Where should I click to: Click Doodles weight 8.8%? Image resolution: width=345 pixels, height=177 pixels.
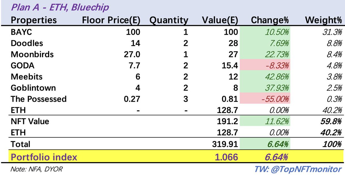(x=333, y=43)
